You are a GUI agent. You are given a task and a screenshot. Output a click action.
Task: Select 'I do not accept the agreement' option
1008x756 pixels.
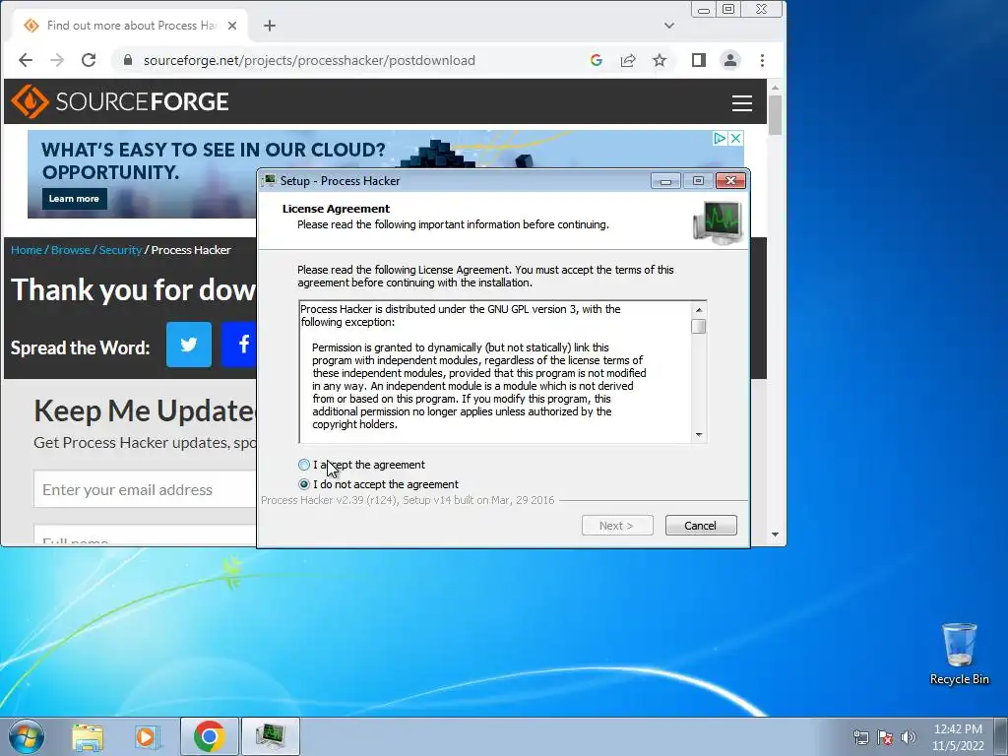(x=304, y=484)
